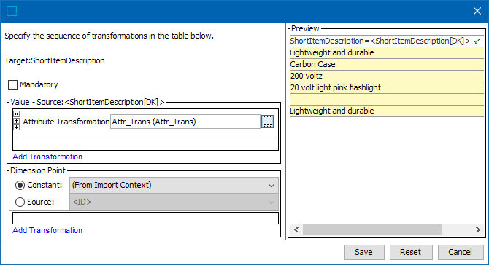Expand the <ID> source dropdown
The height and width of the screenshot is (265, 489).
pyautogui.click(x=174, y=202)
